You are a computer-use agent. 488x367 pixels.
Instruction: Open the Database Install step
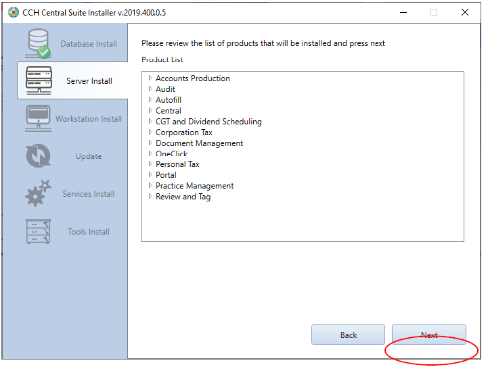click(x=89, y=44)
